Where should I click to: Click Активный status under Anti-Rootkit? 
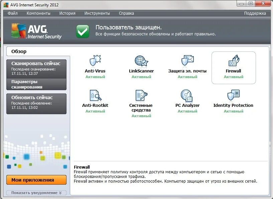95,111
